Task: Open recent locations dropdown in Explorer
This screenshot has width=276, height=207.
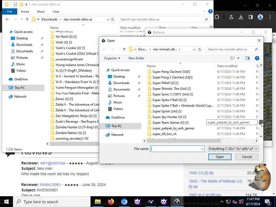Action: pos(22,19)
